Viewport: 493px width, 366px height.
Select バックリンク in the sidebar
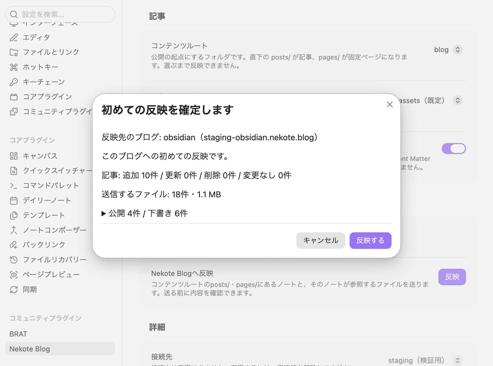44,245
